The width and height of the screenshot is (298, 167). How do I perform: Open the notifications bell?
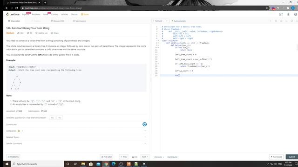(x=288, y=14)
